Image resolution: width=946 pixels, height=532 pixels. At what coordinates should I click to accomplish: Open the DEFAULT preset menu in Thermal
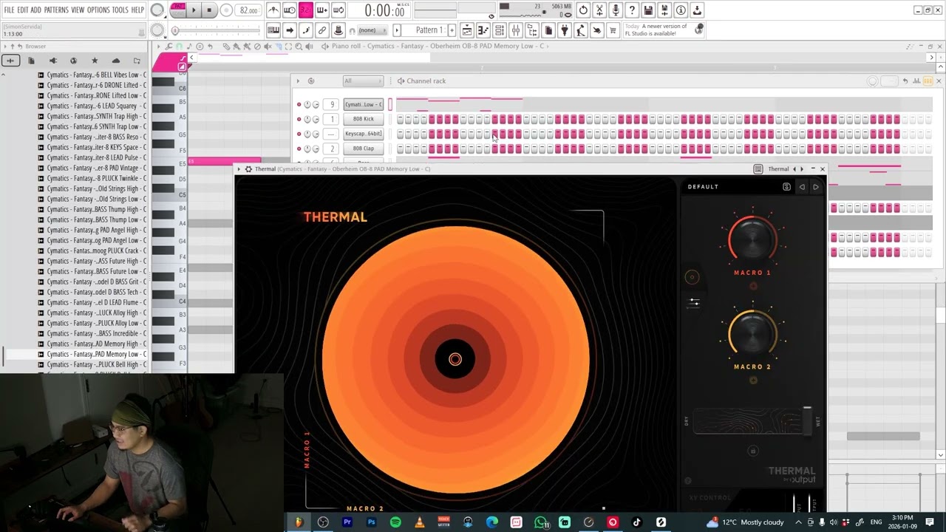tap(703, 187)
